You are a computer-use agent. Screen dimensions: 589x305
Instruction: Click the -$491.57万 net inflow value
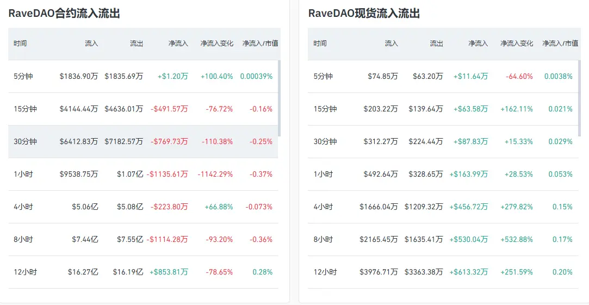pos(170,109)
